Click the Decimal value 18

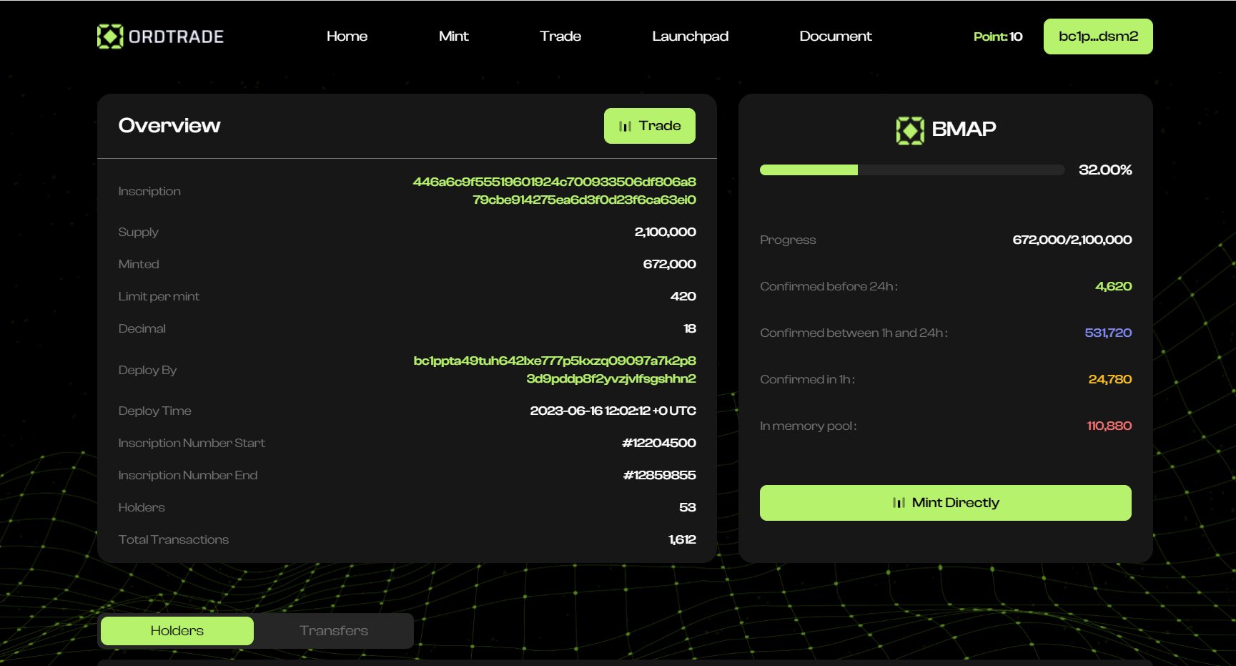click(x=689, y=329)
